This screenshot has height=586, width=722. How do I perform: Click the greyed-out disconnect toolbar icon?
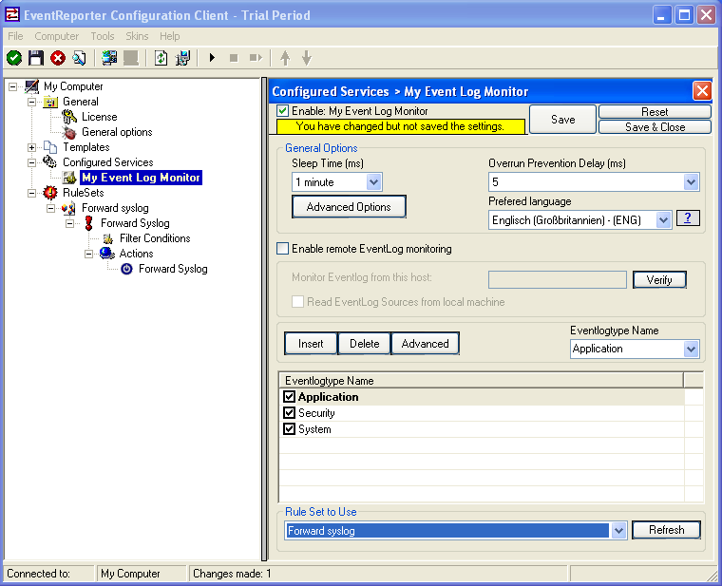tap(131, 58)
